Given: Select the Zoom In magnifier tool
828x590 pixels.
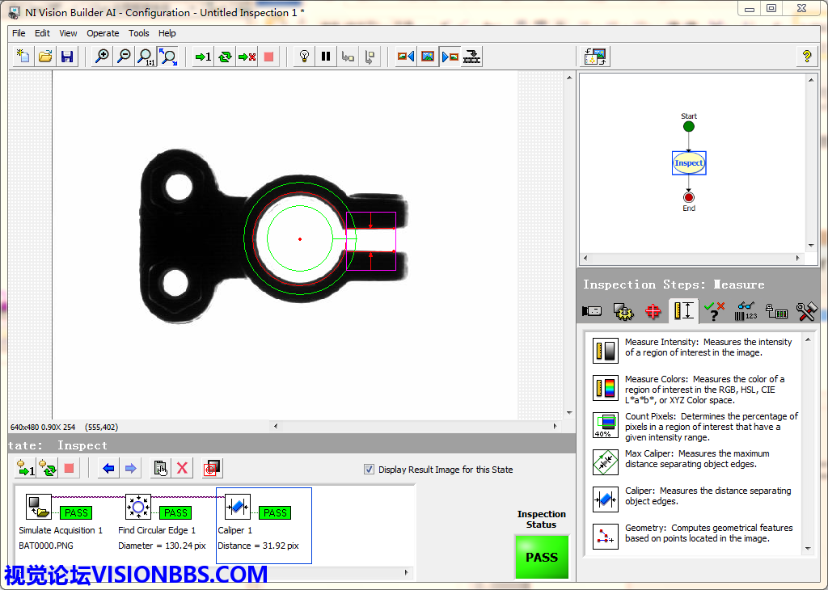Looking at the screenshot, I should (x=101, y=57).
